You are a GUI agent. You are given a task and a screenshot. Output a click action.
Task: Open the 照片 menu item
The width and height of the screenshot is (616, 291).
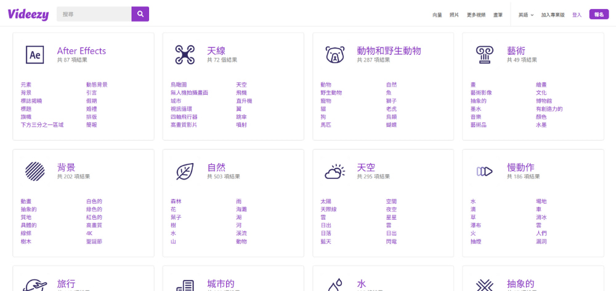(x=454, y=15)
